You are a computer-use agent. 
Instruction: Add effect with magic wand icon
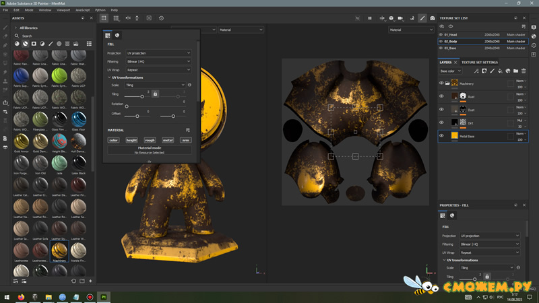[x=476, y=71]
